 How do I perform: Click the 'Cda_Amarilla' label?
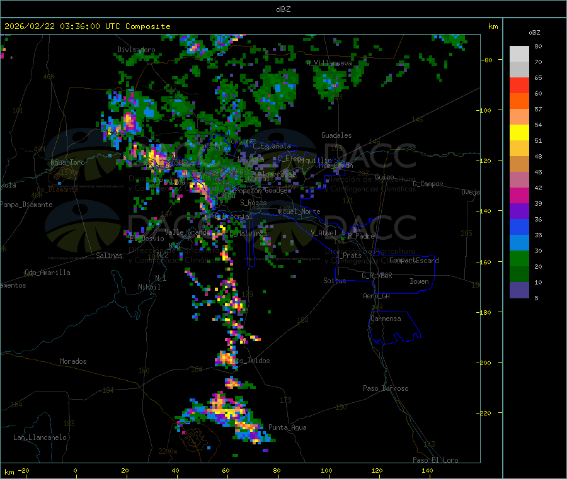47,273
